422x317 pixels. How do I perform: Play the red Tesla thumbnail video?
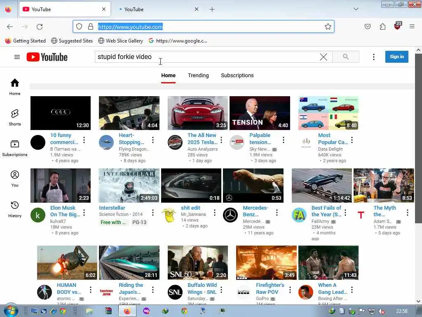[198, 113]
